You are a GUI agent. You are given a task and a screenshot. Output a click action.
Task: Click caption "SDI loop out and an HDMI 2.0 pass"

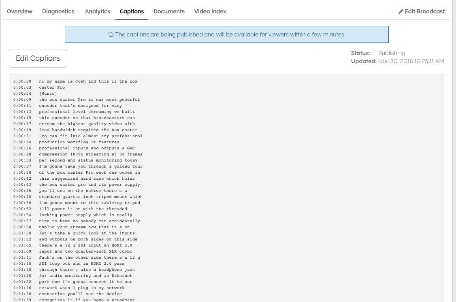pyautogui.click(x=82, y=264)
